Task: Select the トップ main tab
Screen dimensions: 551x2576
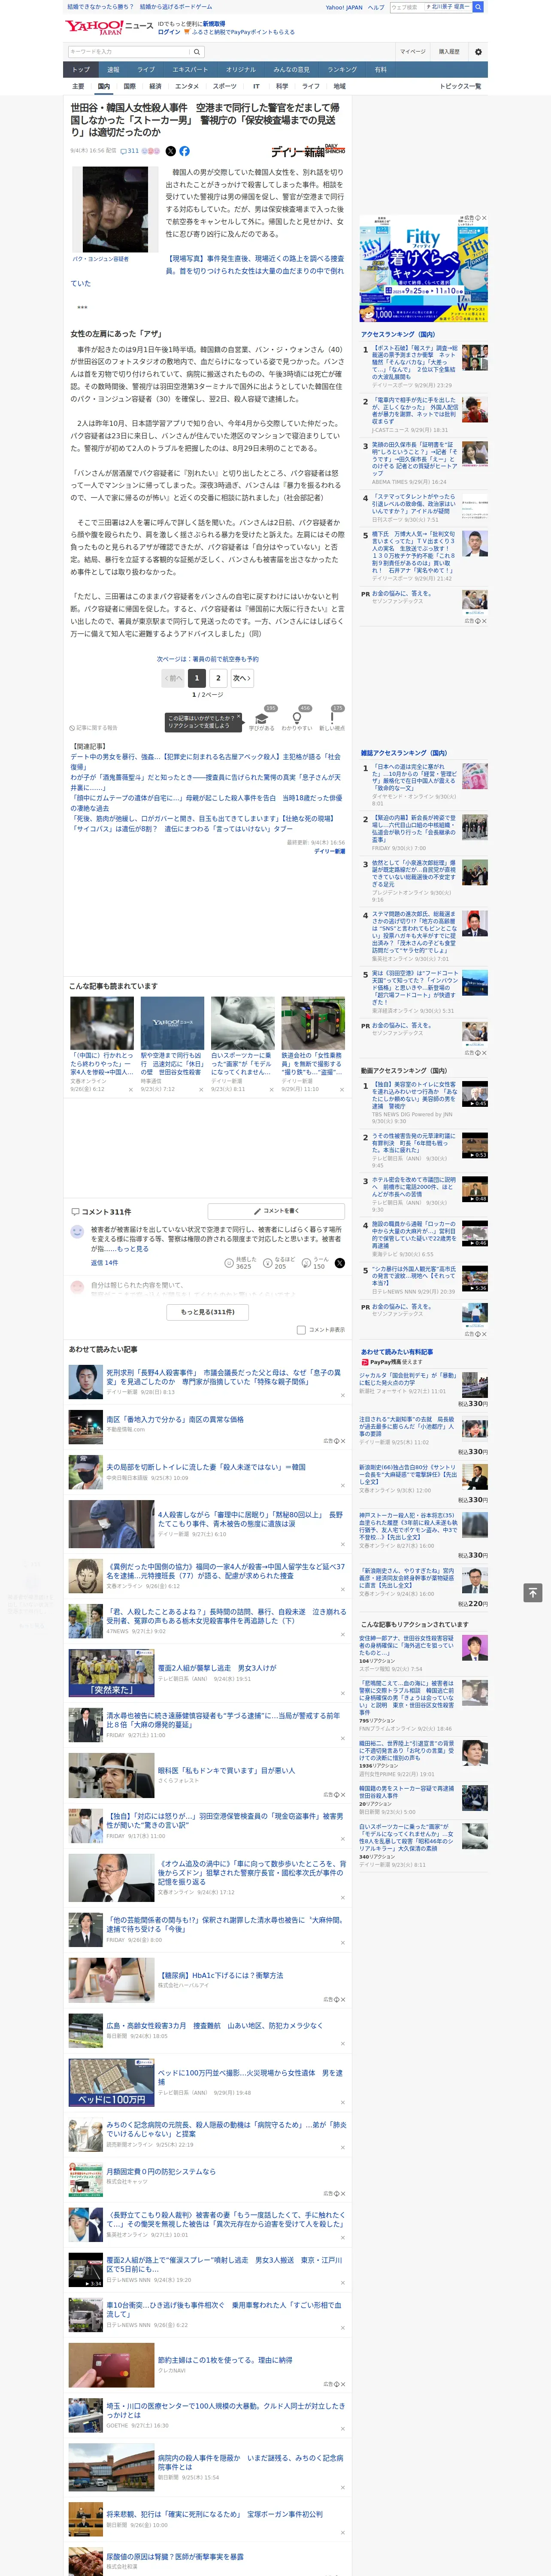Action: point(81,70)
